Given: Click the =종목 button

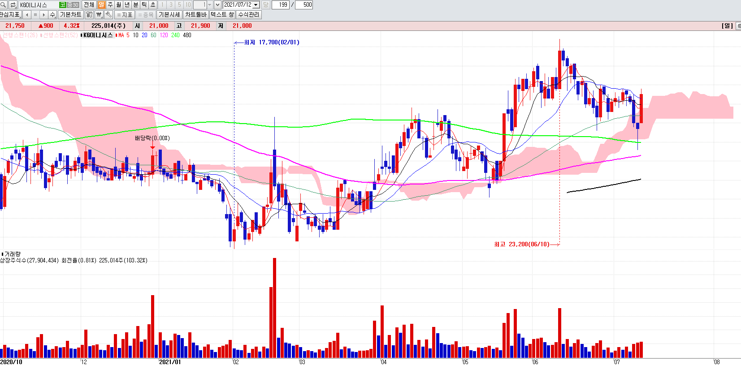Looking at the screenshot, I should coord(146,15).
